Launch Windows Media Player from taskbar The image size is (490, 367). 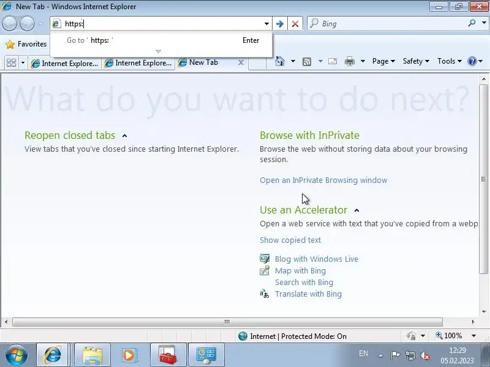(129, 355)
